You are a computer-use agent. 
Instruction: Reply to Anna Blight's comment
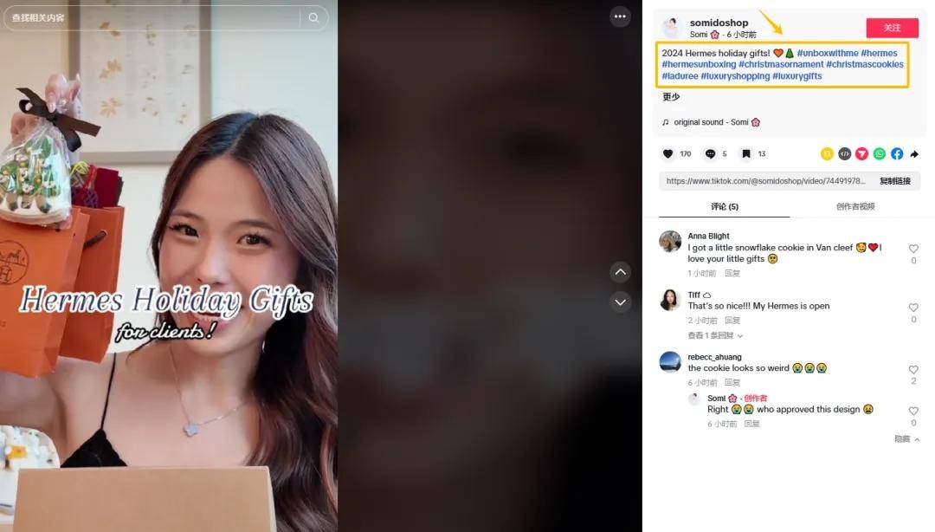coord(732,274)
